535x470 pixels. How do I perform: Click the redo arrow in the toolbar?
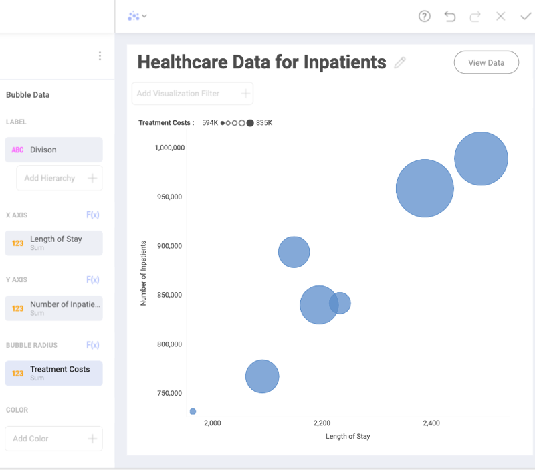tap(475, 16)
